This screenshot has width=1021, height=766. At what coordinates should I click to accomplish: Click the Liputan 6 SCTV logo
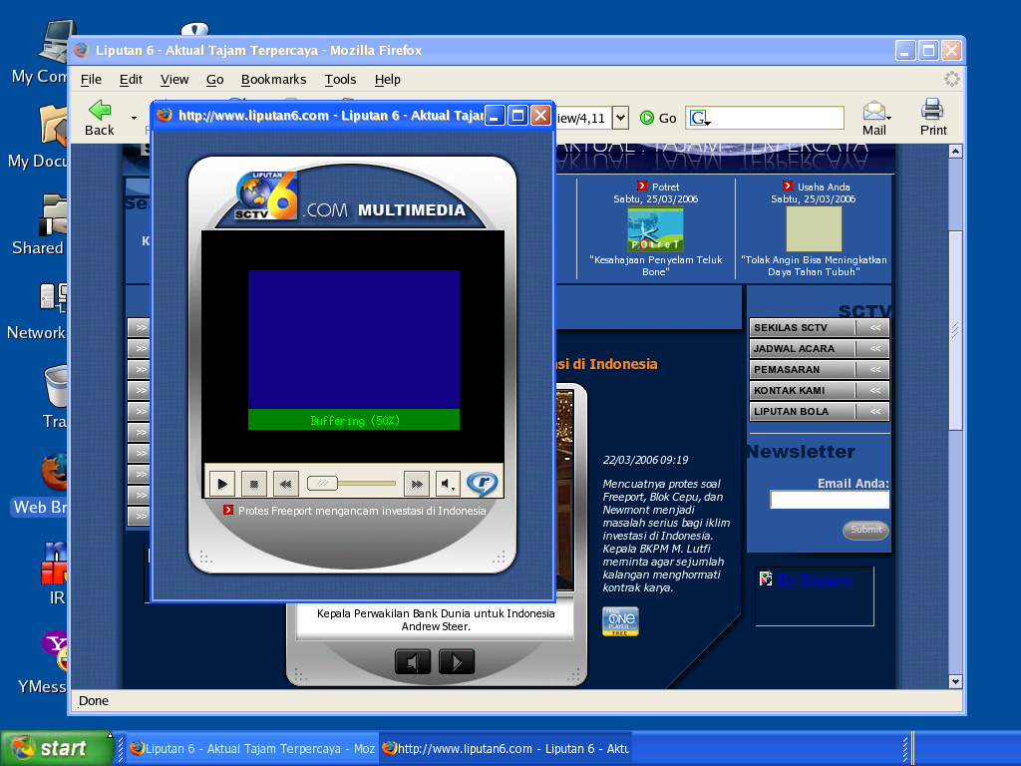click(267, 195)
